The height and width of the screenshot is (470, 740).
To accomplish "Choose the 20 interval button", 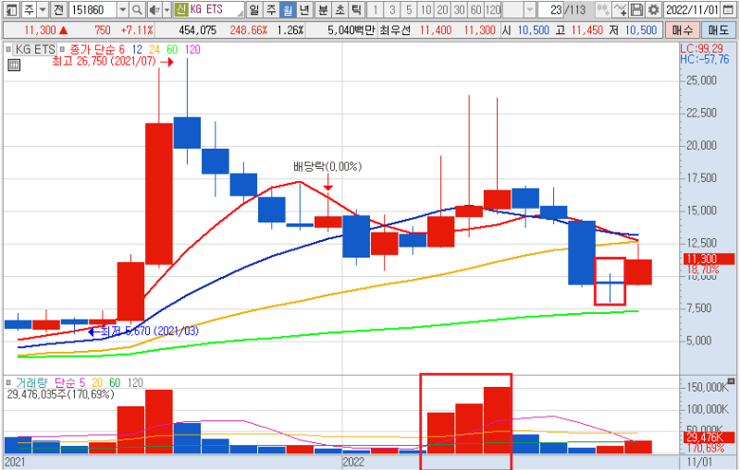I will (443, 9).
